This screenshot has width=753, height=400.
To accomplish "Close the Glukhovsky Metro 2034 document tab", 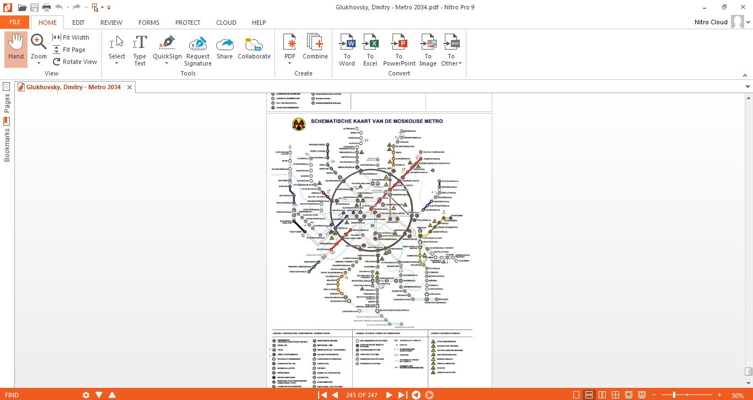I will (x=130, y=87).
